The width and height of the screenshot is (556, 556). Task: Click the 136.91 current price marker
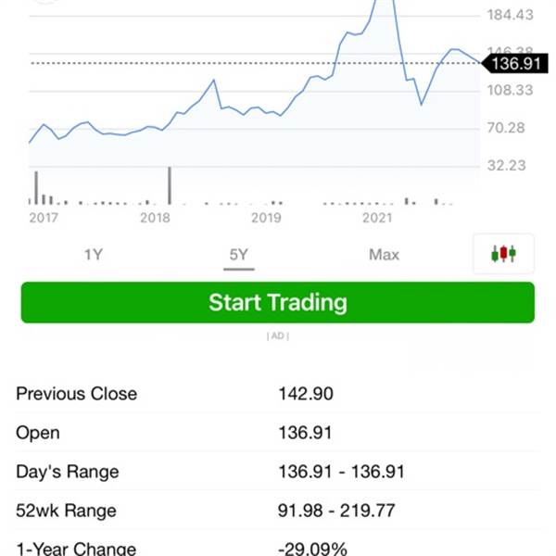tap(514, 63)
